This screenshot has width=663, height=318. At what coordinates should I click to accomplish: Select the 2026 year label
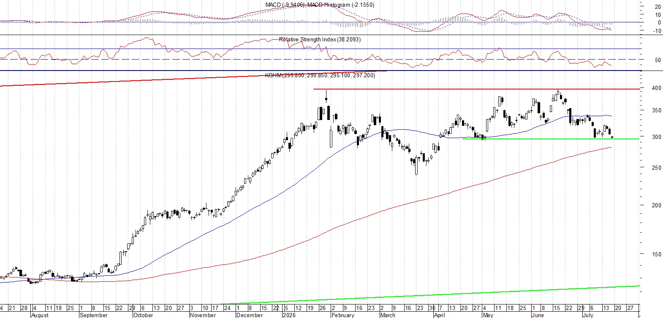click(289, 315)
